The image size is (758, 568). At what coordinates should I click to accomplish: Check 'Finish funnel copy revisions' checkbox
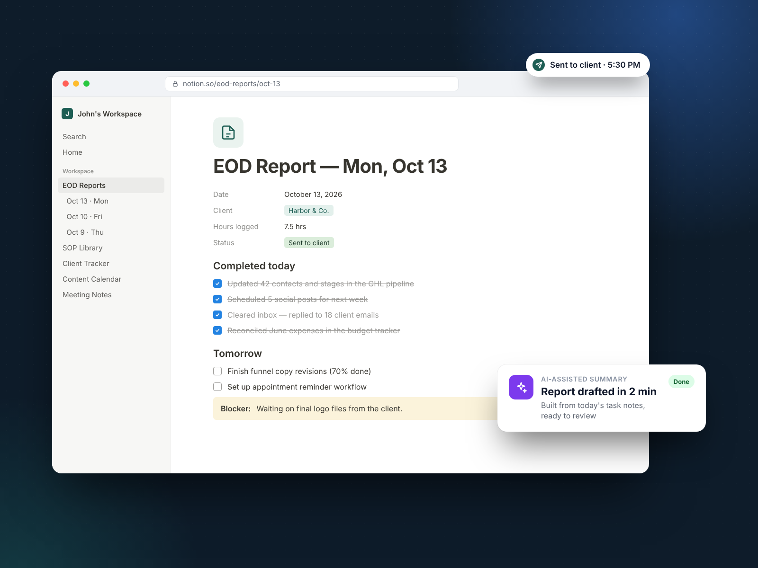coord(217,371)
